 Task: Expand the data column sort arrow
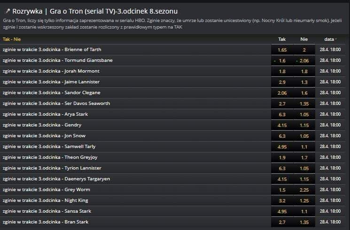click(336, 39)
